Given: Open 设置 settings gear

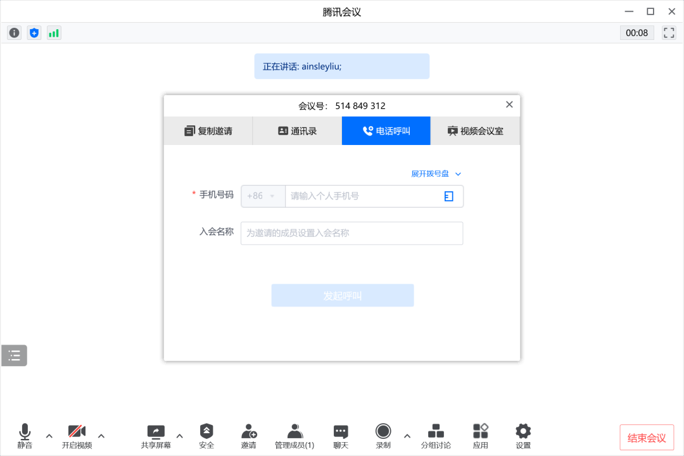Looking at the screenshot, I should pyautogui.click(x=523, y=436).
